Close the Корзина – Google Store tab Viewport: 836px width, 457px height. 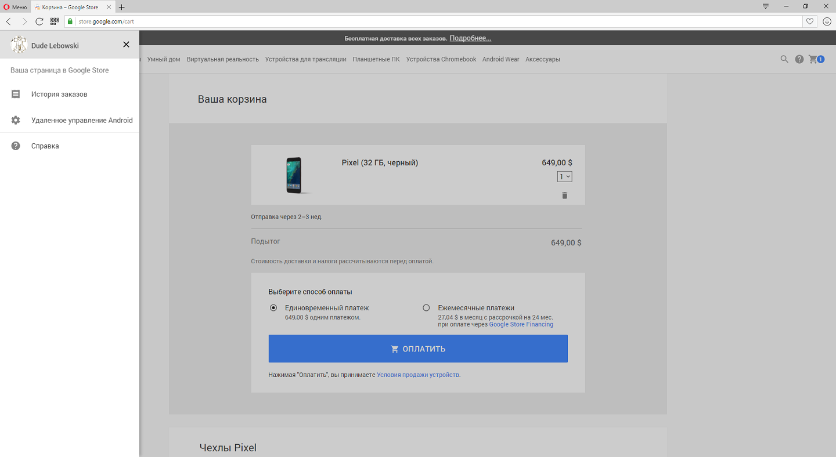point(109,7)
